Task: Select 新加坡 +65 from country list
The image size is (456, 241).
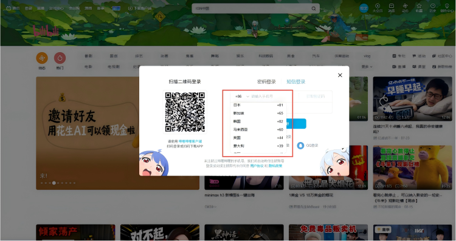Action: 258,114
